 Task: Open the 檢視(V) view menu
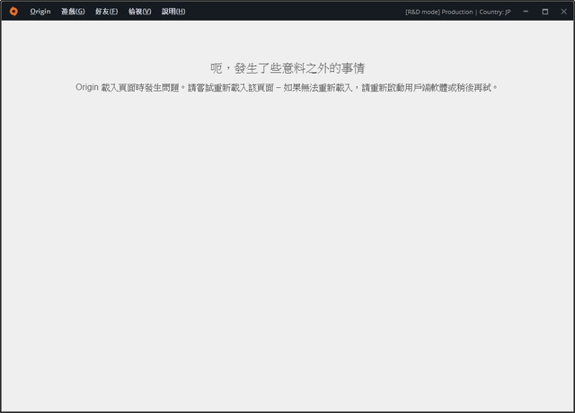click(x=140, y=12)
